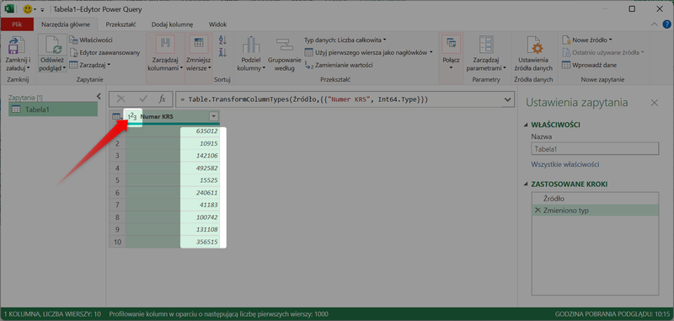The height and width of the screenshot is (321, 674).
Task: Open the Nowe źródło dropdown
Action: pyautogui.click(x=587, y=40)
